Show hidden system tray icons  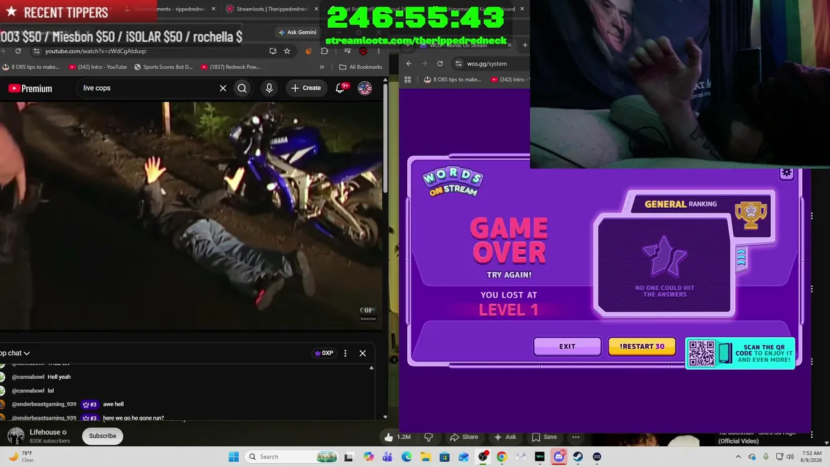pyautogui.click(x=738, y=457)
